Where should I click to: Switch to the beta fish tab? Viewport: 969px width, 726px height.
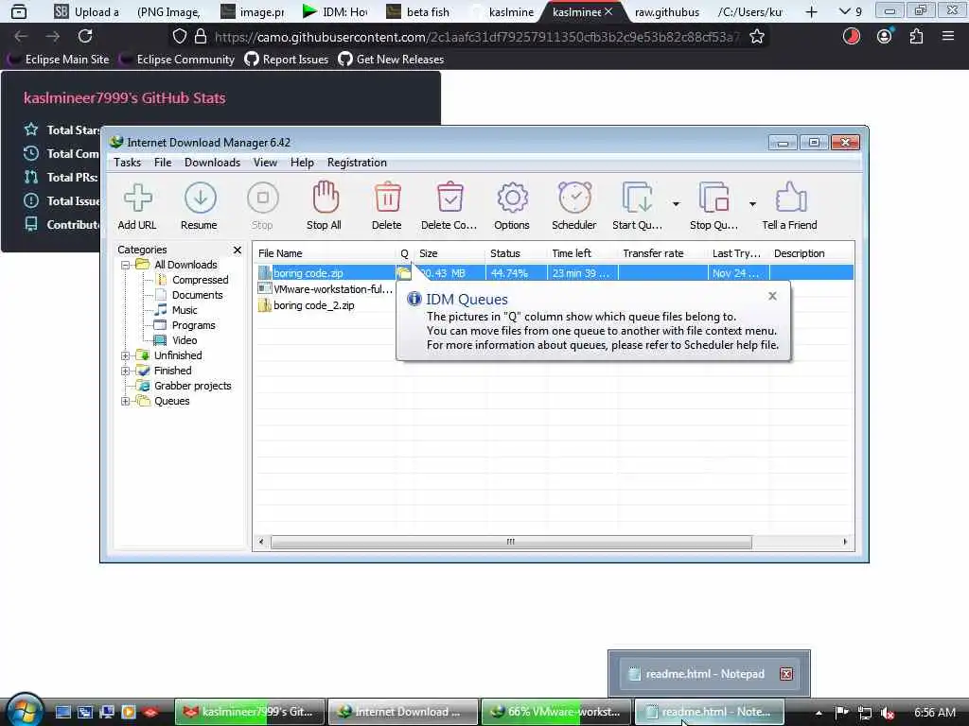coord(419,11)
